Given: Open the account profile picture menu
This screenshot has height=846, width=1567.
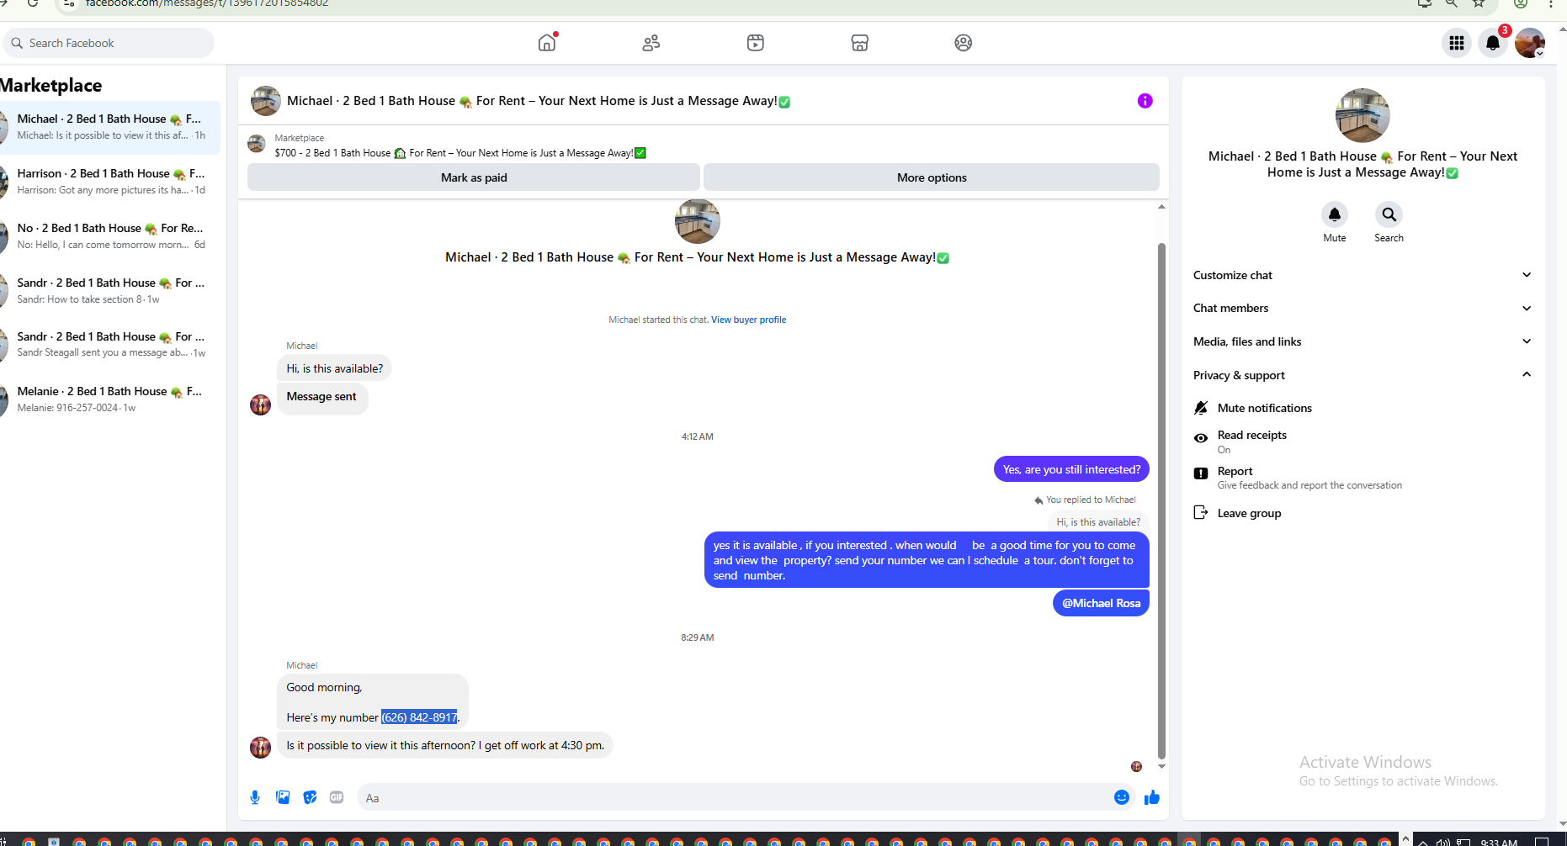Looking at the screenshot, I should [x=1530, y=43].
